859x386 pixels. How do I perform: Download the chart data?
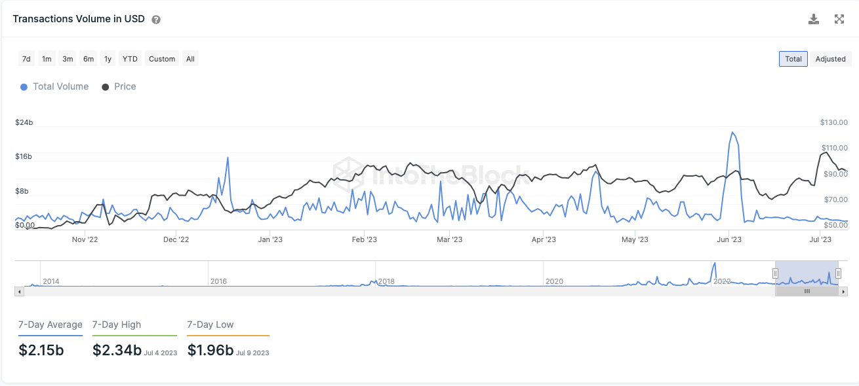point(814,19)
